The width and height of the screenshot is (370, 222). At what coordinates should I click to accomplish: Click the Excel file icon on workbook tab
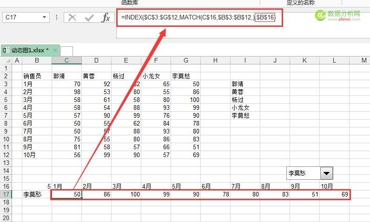point(6,50)
